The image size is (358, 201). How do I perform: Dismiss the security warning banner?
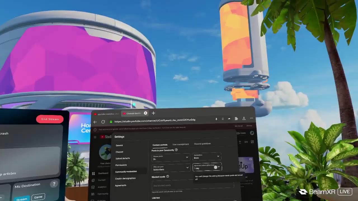(249, 126)
